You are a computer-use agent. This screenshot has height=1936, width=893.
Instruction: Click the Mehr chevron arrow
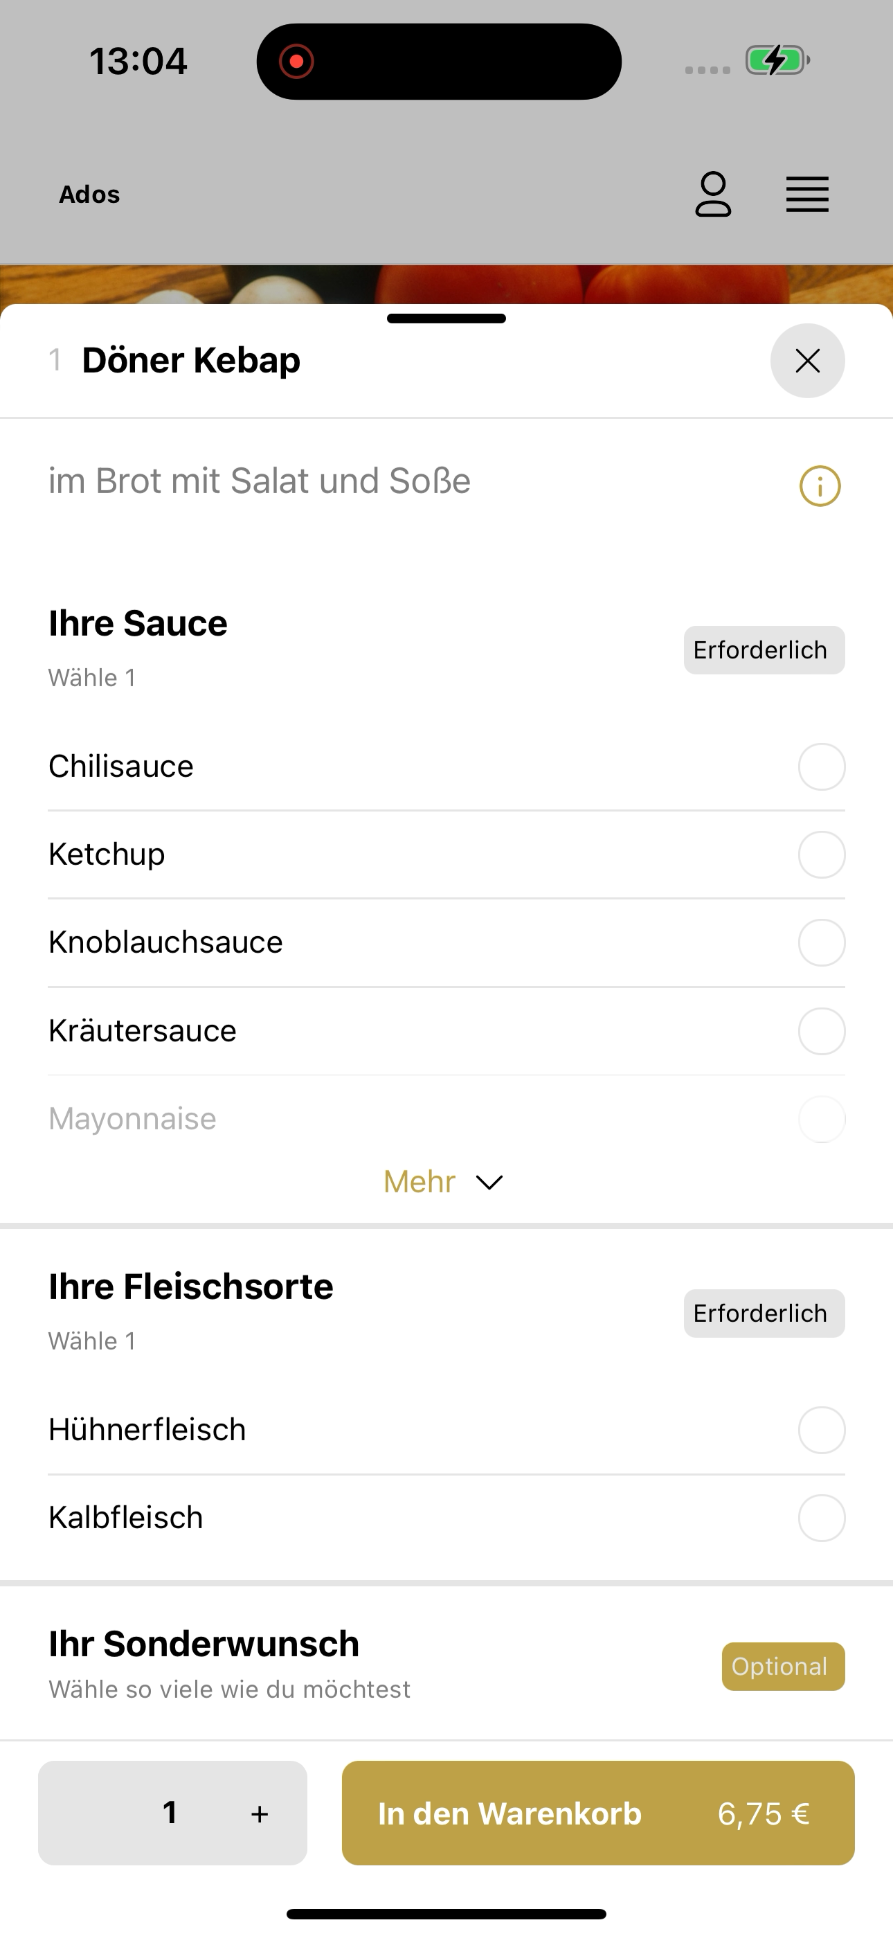click(x=489, y=1183)
